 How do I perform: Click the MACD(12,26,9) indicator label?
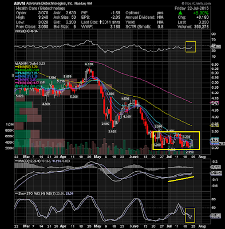(x=42, y=161)
